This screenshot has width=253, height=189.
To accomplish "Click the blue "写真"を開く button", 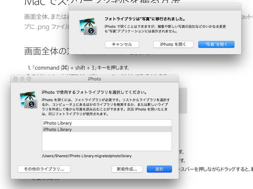I will coord(216,44).
